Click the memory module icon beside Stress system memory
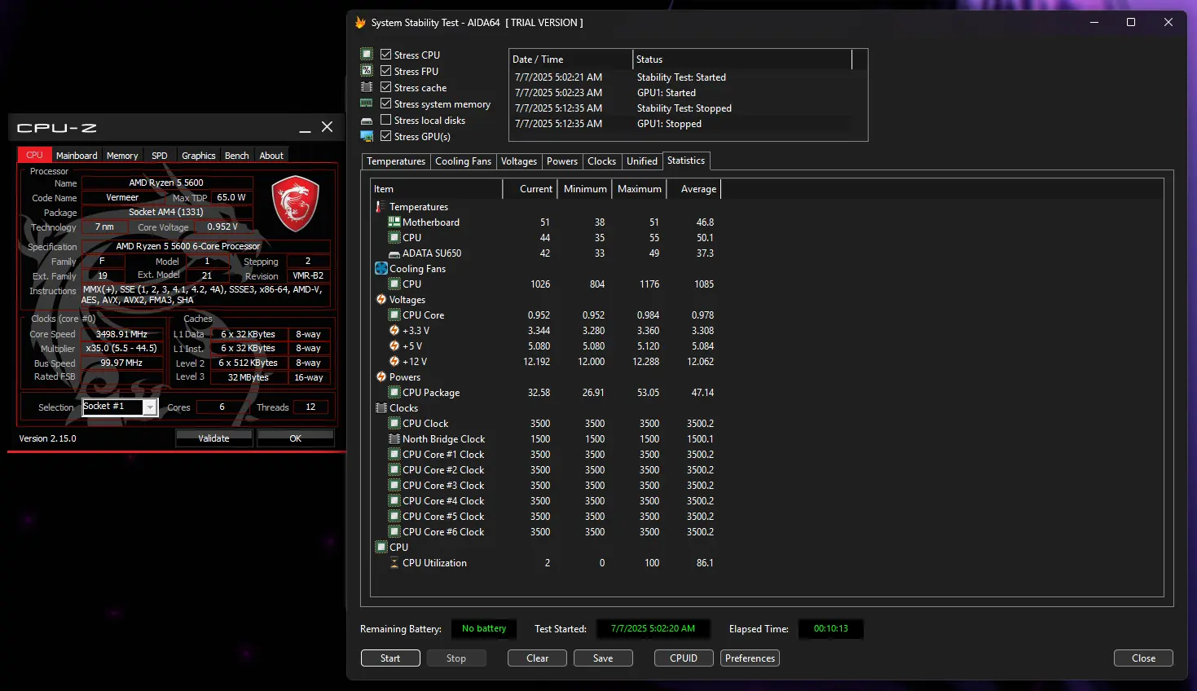Viewport: 1197px width, 691px height. (367, 103)
